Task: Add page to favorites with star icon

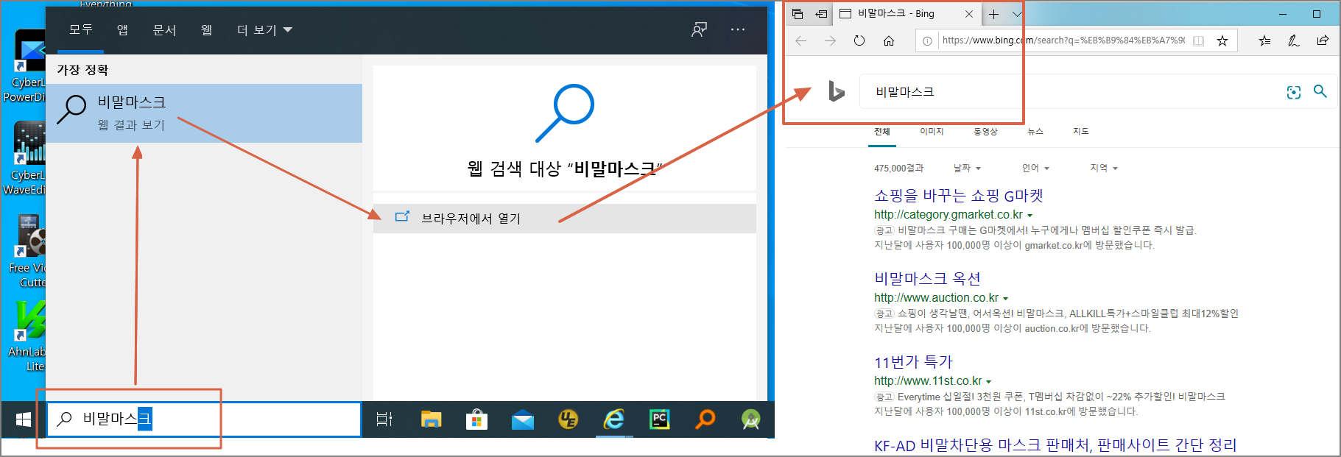Action: (x=1222, y=40)
